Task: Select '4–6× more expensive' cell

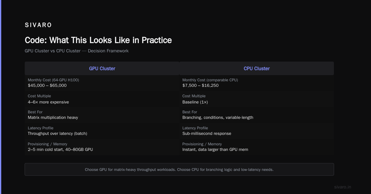Action: (x=48, y=102)
